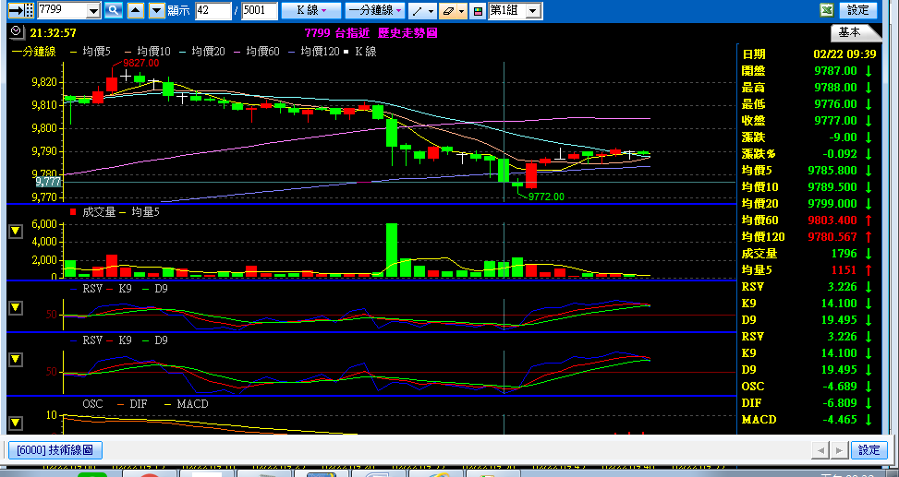The image size is (899, 477).
Task: Click the DIF value -6.809
Action: (x=838, y=403)
